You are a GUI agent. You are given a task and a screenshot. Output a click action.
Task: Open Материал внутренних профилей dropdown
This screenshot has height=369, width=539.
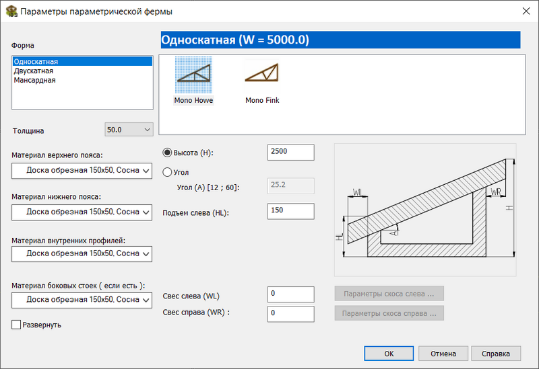click(x=82, y=254)
